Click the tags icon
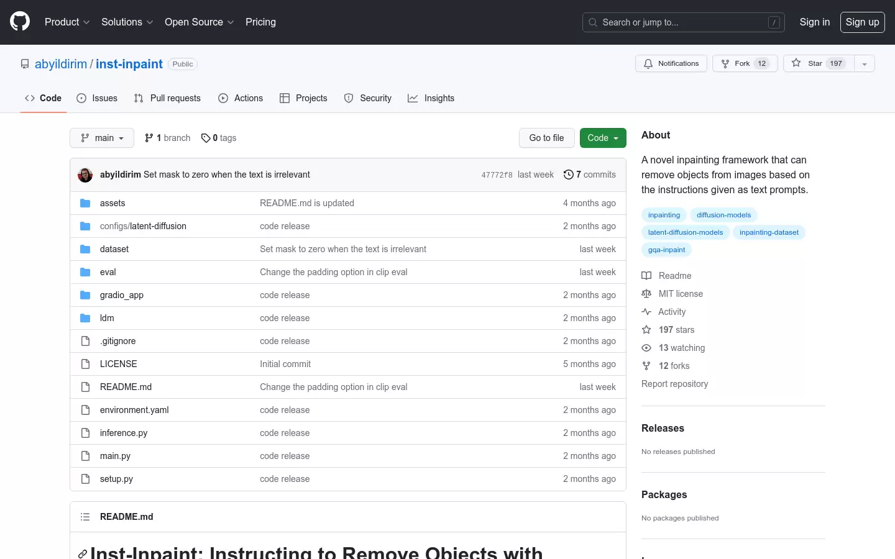This screenshot has width=895, height=559. tap(206, 138)
